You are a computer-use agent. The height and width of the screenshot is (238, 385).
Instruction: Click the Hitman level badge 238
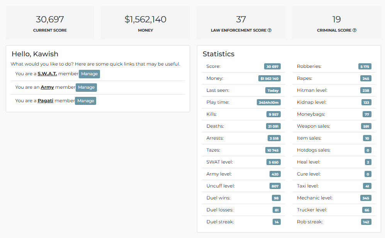tap(366, 91)
